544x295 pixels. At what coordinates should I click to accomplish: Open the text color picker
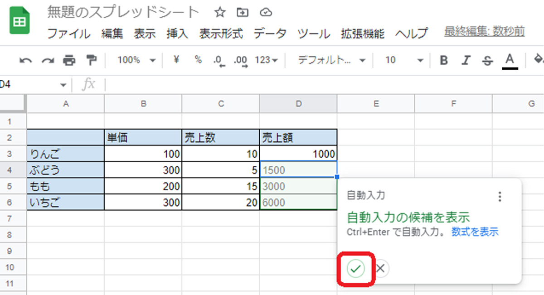(510, 61)
